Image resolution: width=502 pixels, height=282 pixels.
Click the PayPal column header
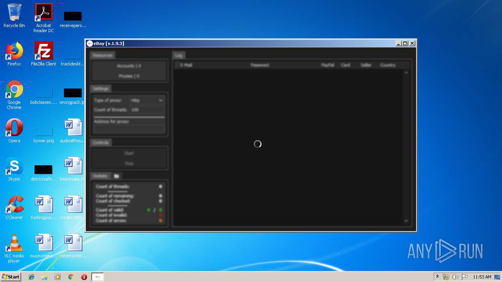click(327, 65)
